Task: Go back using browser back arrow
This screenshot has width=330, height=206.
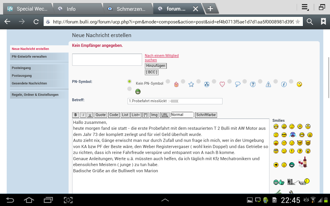Action: (7, 22)
